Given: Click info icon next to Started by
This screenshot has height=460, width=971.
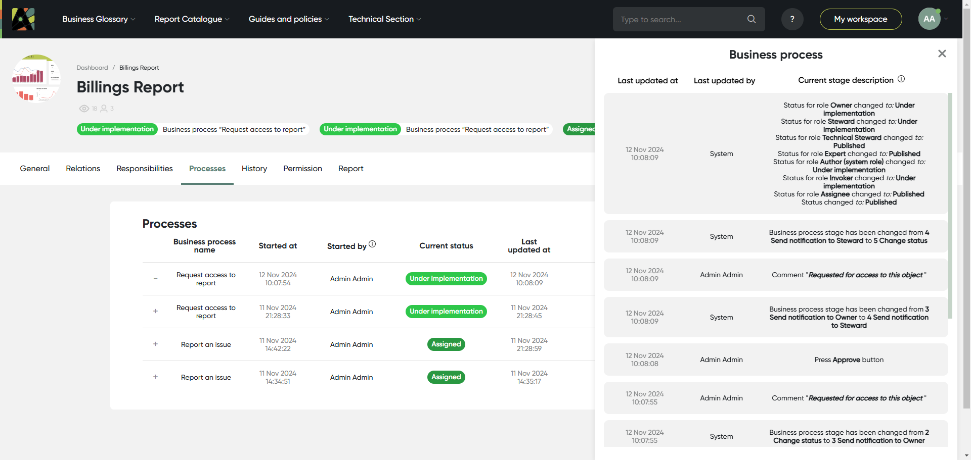Looking at the screenshot, I should click(x=372, y=244).
